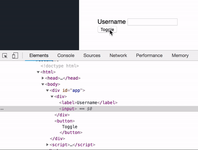Open the Sources tab
The width and height of the screenshot is (198, 150).
pyautogui.click(x=92, y=55)
